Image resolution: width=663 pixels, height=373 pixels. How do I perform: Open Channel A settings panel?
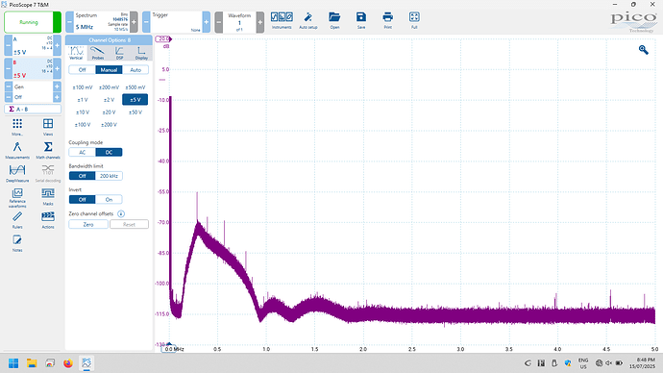point(33,45)
